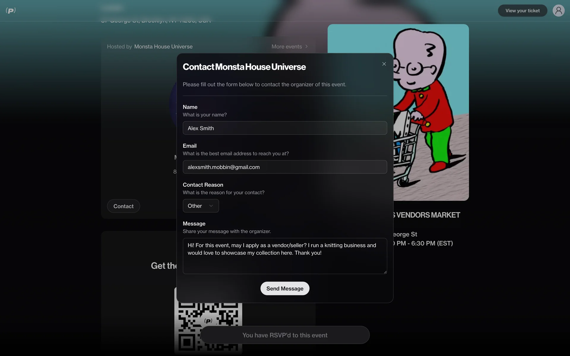The width and height of the screenshot is (570, 356).
Task: Click the Posh logo icon in header
Action: [11, 11]
